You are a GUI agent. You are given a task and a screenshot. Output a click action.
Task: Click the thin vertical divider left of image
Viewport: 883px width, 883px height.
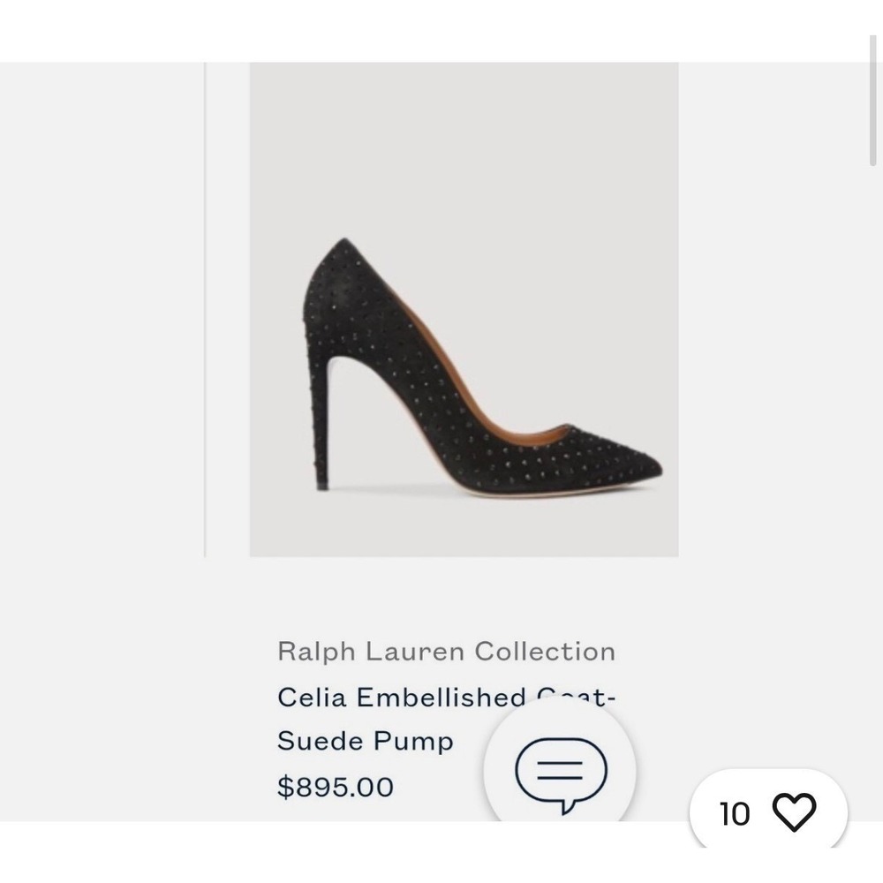click(205, 309)
